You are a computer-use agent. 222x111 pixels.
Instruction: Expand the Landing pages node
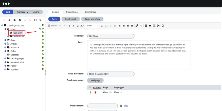(5, 58)
